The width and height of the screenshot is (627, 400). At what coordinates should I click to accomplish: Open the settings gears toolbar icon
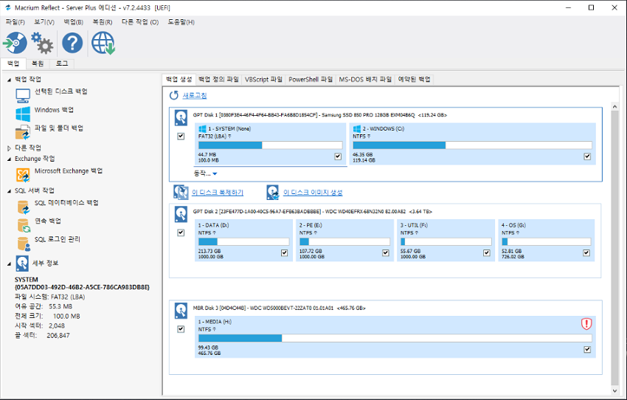coord(42,43)
